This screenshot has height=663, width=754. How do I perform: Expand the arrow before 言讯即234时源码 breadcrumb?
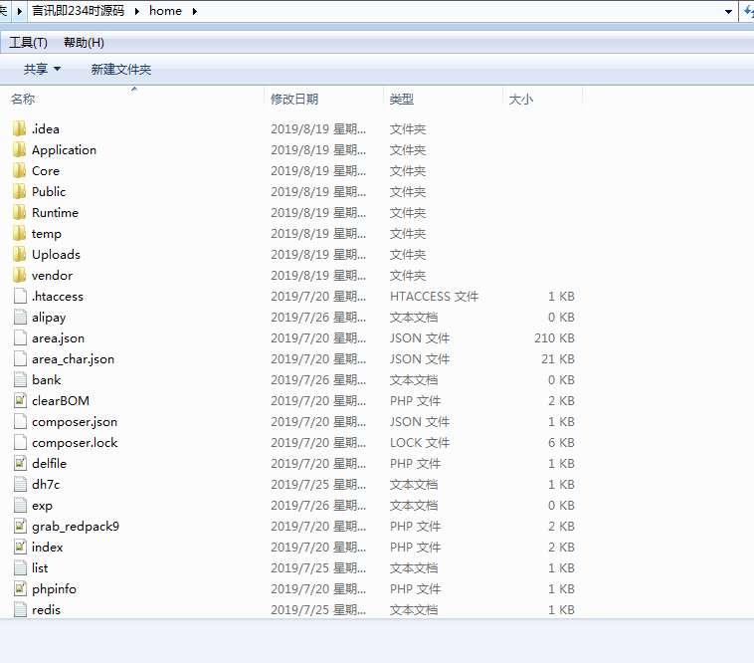tap(20, 11)
